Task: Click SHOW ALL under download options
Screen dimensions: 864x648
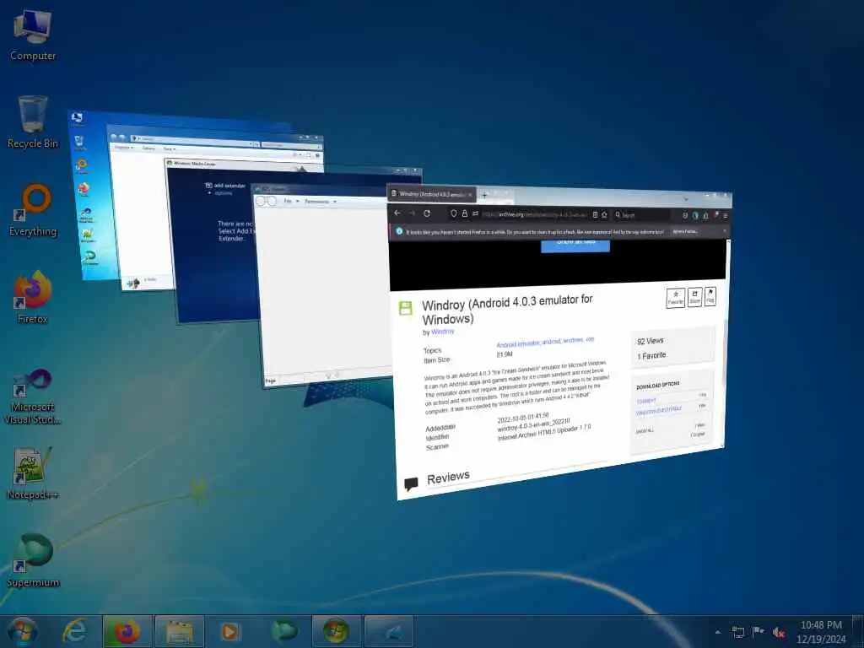Action: (644, 431)
